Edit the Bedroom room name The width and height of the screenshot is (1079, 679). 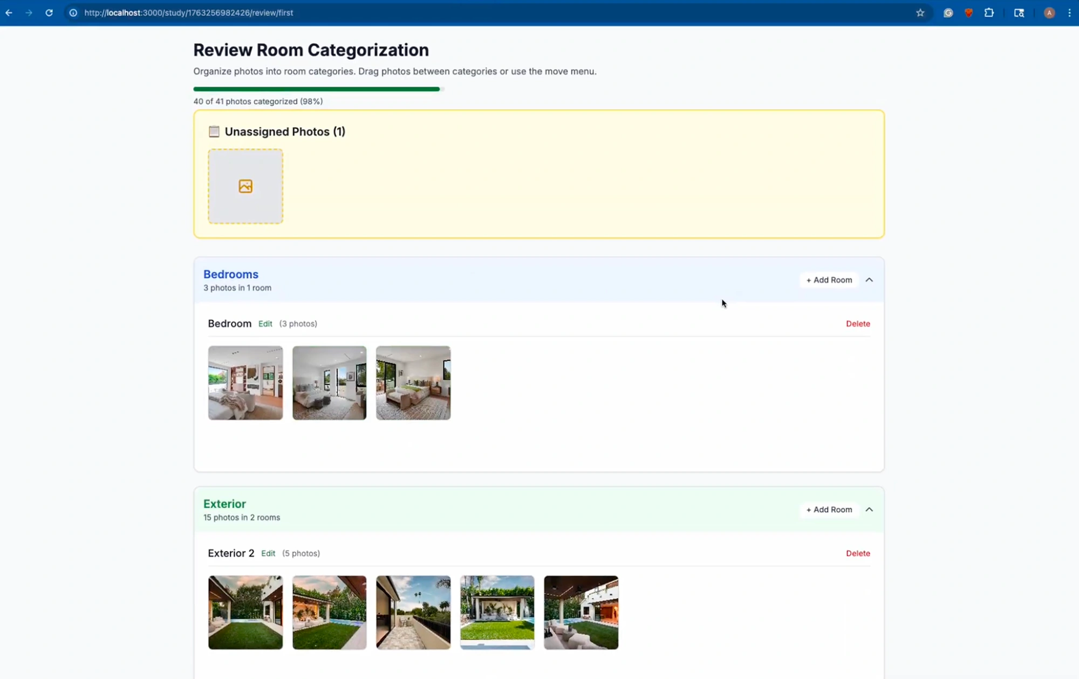coord(265,324)
